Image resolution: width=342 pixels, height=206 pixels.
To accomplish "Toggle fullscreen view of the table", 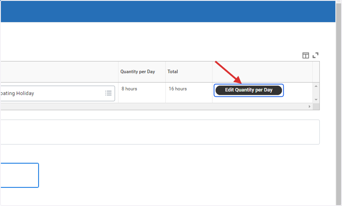I will tap(315, 55).
